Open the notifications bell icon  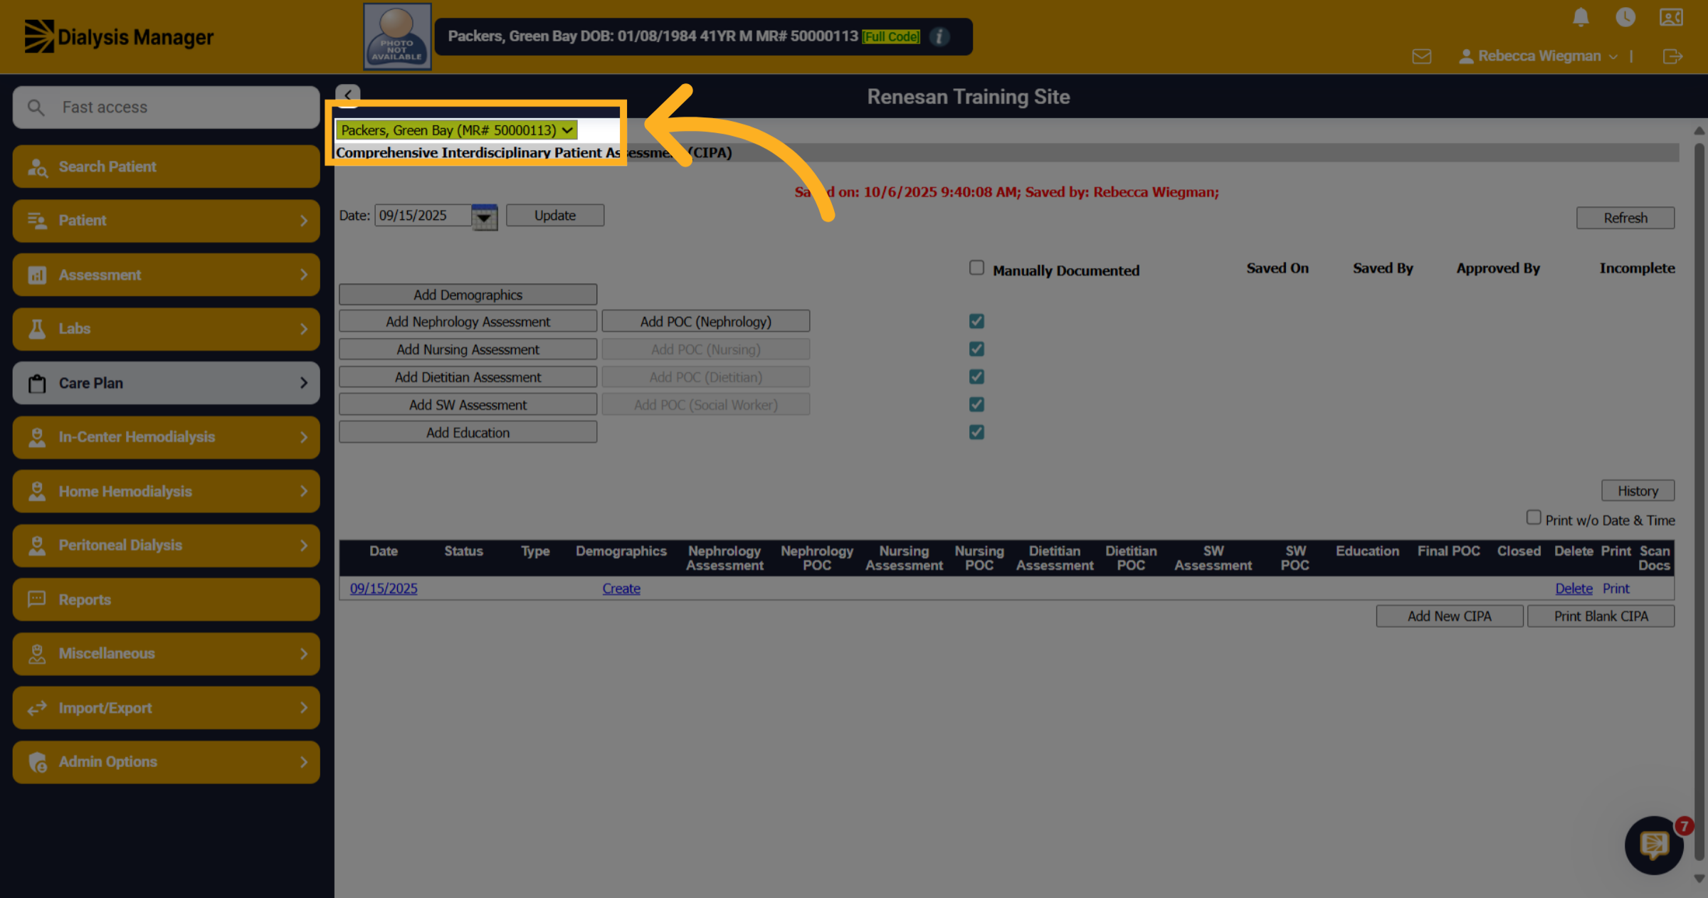coord(1581,17)
